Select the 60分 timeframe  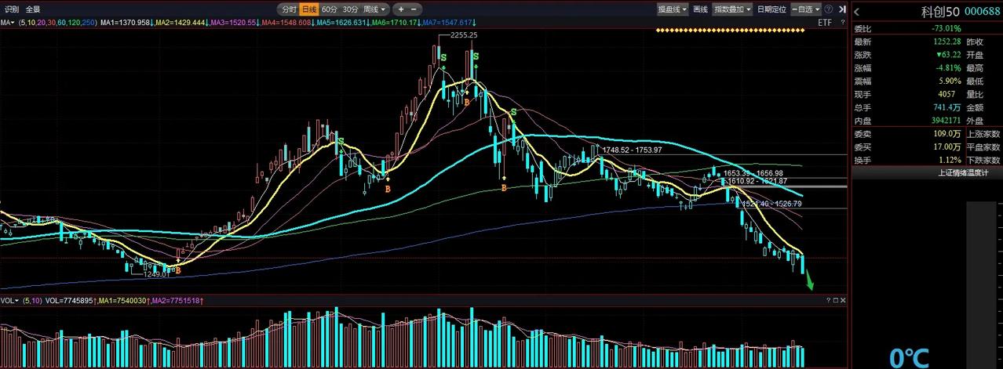tap(329, 9)
